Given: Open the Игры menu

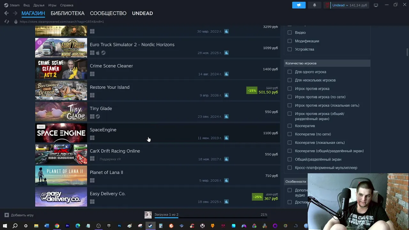Looking at the screenshot, I should tap(52, 5).
